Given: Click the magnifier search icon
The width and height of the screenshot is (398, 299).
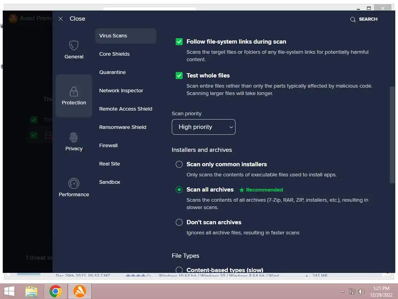Looking at the screenshot, I should (x=353, y=19).
